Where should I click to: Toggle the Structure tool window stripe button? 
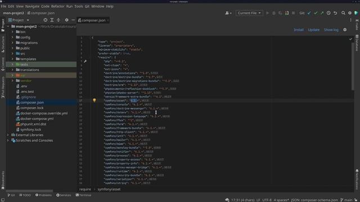[3, 44]
